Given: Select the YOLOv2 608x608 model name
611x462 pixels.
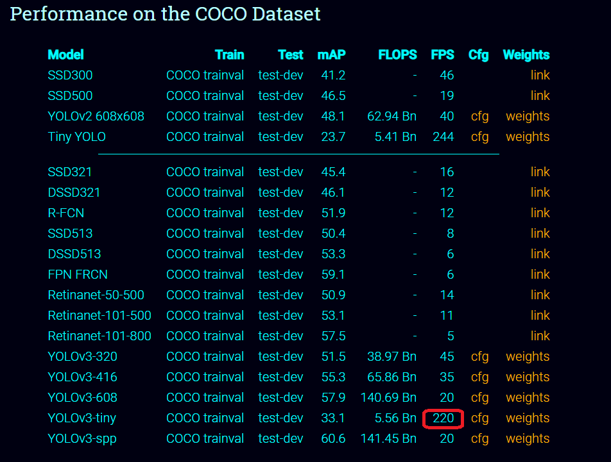Looking at the screenshot, I should point(96,116).
